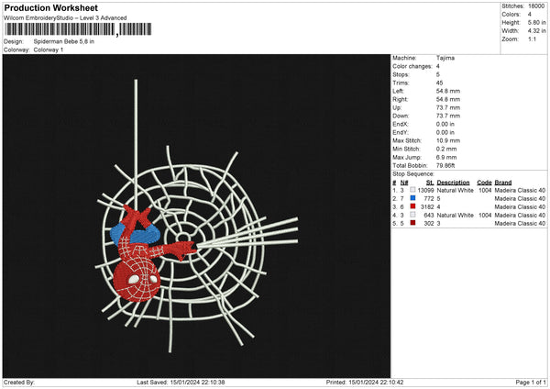The width and height of the screenshot is (550, 389).
Task: Click the Stitches value 18000
Action: coord(536,6)
